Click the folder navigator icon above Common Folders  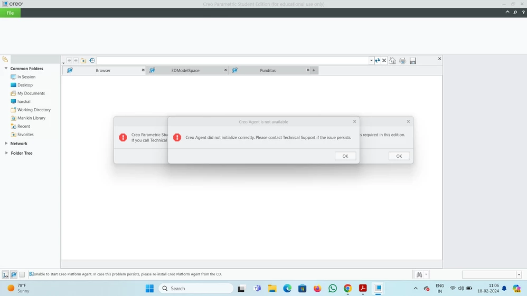(x=5, y=60)
